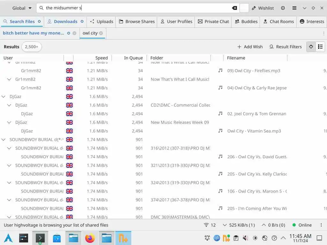Click Add Wish button
Image resolution: width=327 pixels, height=245 pixels.
pos(250,47)
